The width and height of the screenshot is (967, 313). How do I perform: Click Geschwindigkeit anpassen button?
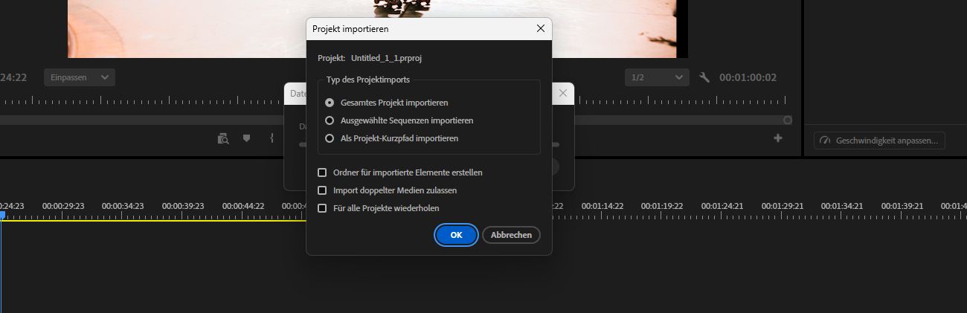tap(879, 141)
